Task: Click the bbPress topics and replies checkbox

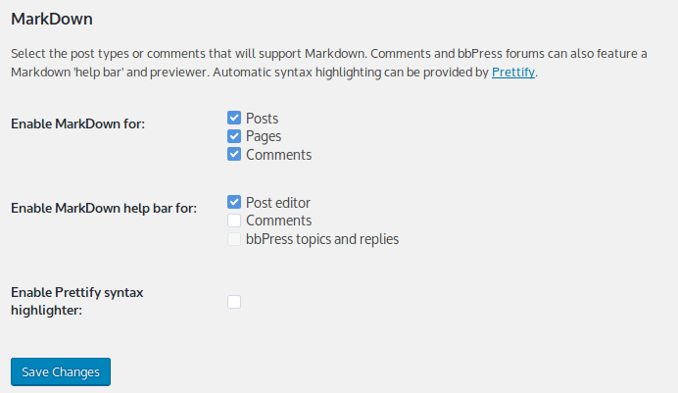Action: coord(234,239)
